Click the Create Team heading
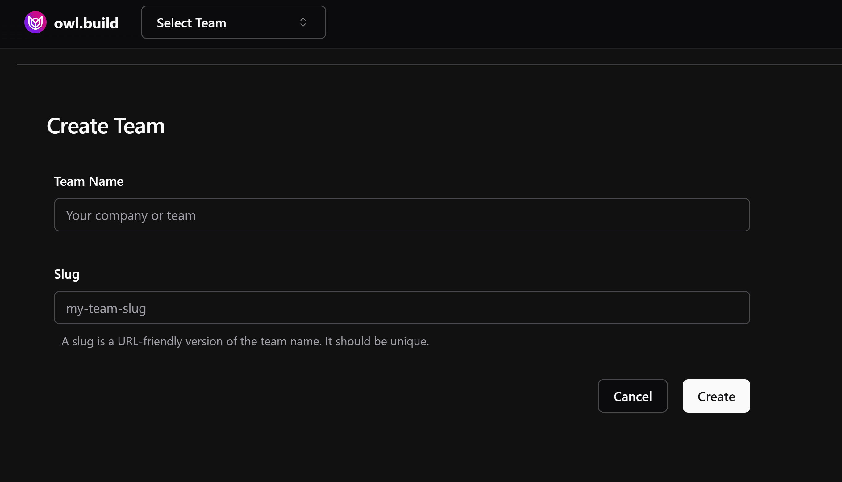The height and width of the screenshot is (482, 842). coord(106,126)
